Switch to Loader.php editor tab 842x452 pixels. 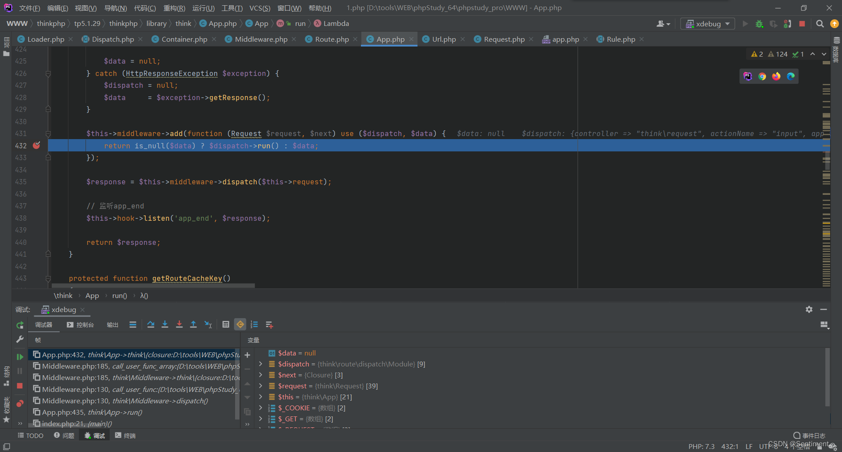click(x=46, y=39)
